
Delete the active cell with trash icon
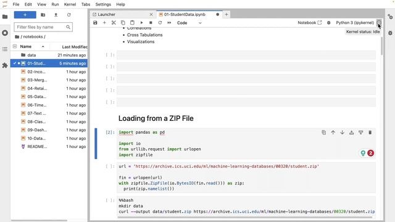tap(370, 133)
